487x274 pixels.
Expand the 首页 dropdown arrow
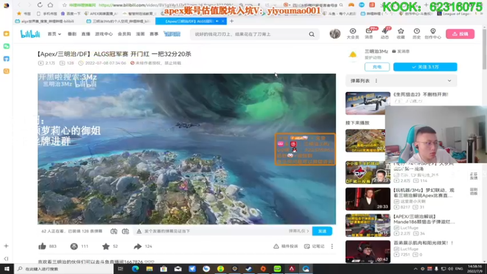(59, 34)
